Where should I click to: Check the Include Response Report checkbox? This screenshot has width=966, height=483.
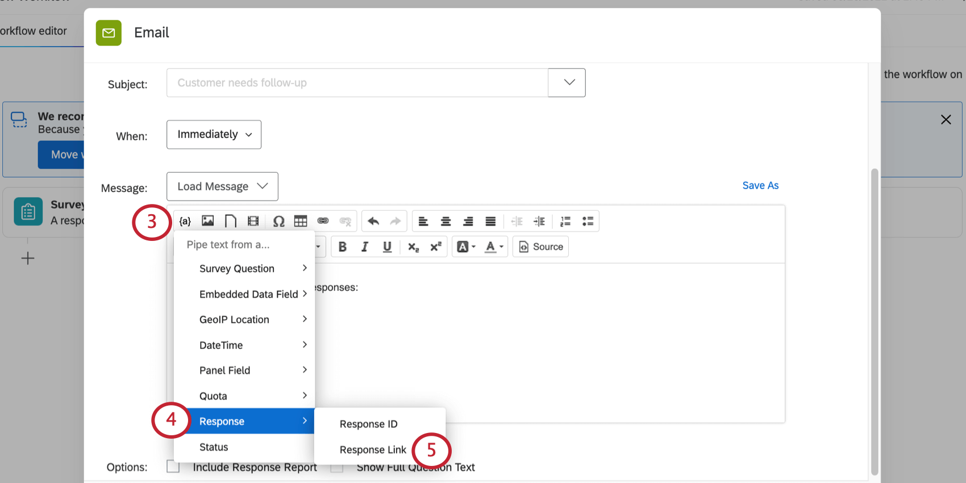click(173, 467)
